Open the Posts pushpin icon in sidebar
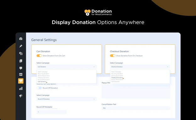The image size is (196, 120). [x=21, y=46]
